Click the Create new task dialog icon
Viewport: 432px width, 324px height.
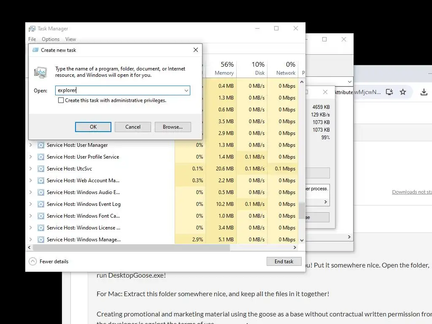pyautogui.click(x=35, y=50)
